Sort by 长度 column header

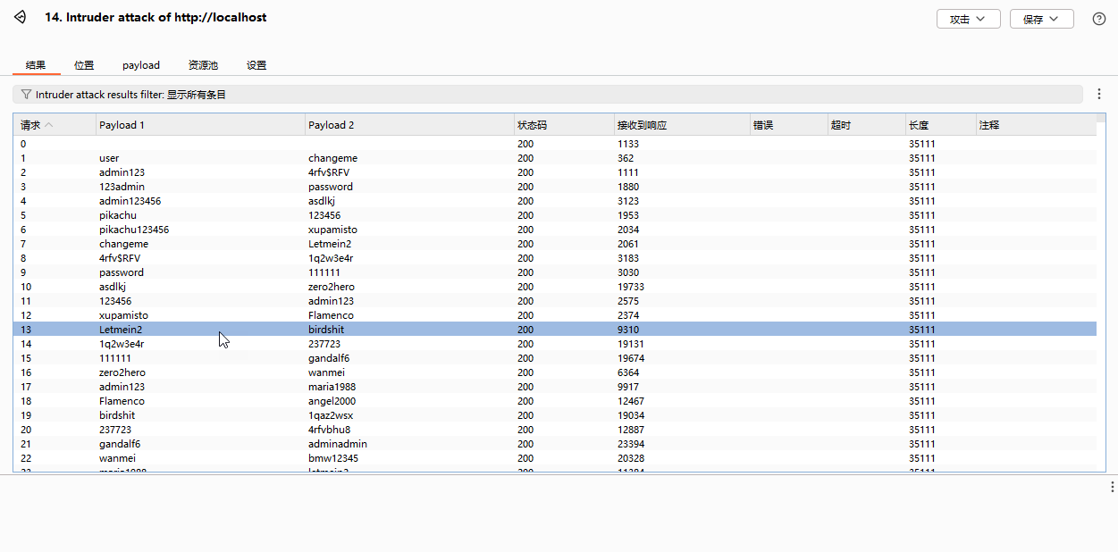(919, 125)
